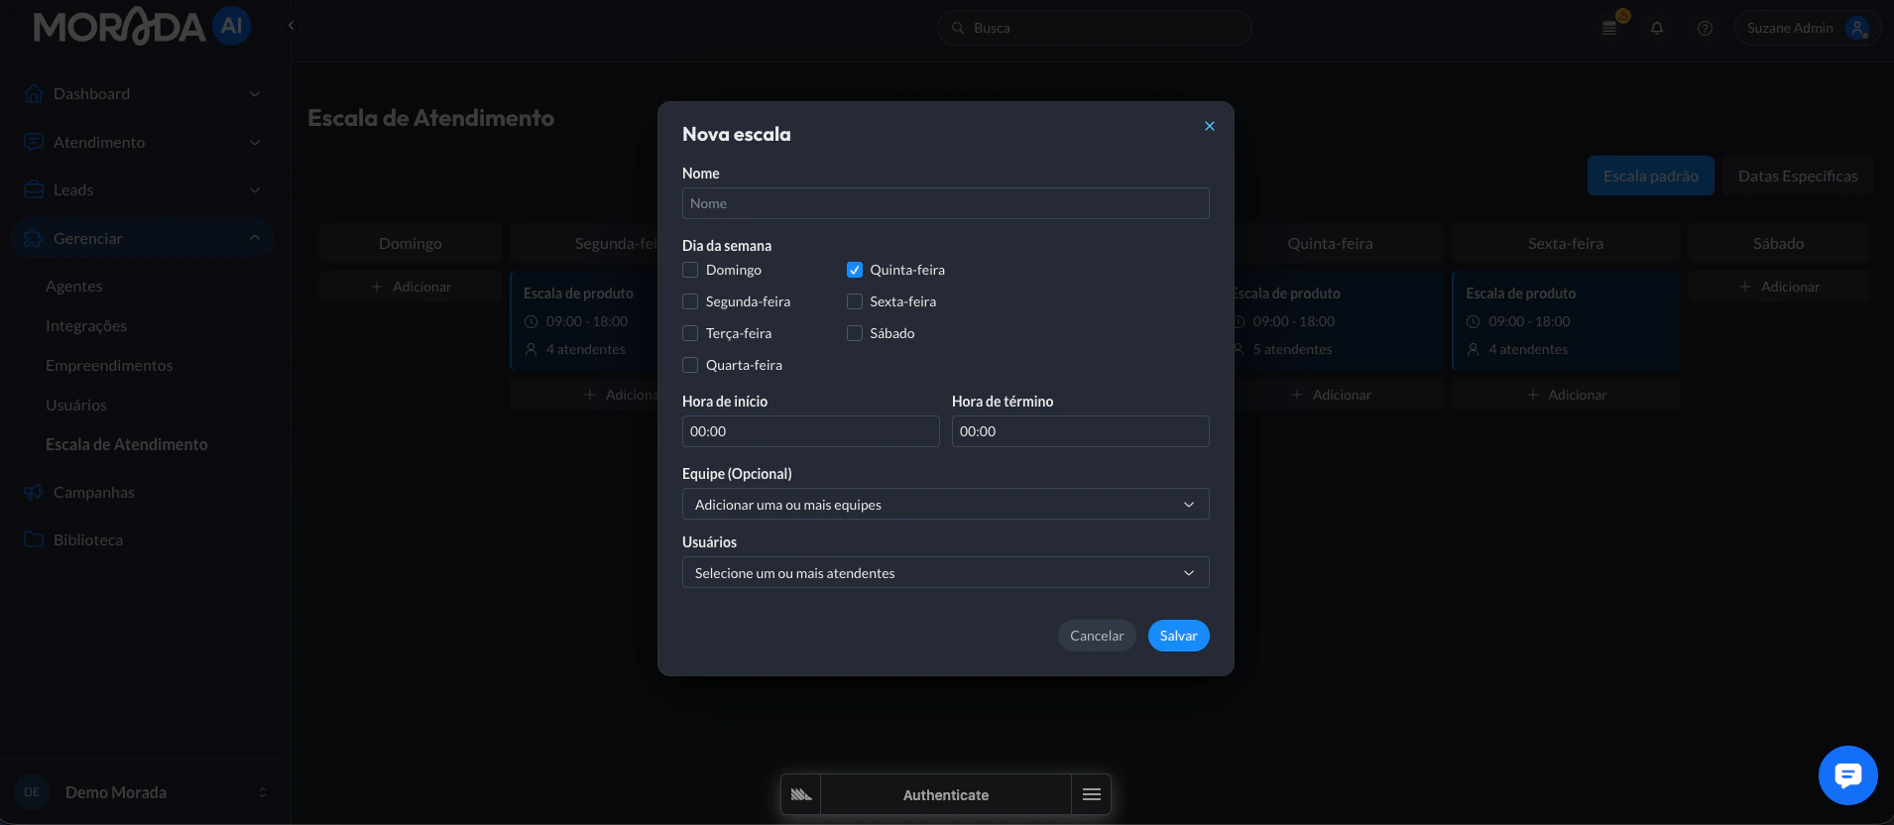Click the Hora de início time field

point(810,431)
